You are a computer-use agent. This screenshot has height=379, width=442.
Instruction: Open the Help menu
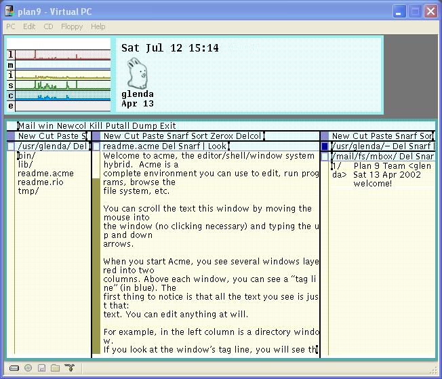[x=98, y=26]
